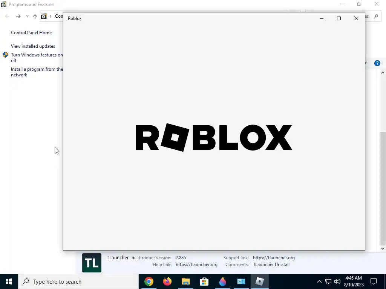This screenshot has height=289, width=386.
Task: Open Microsoft Store from the taskbar
Action: tap(204, 281)
